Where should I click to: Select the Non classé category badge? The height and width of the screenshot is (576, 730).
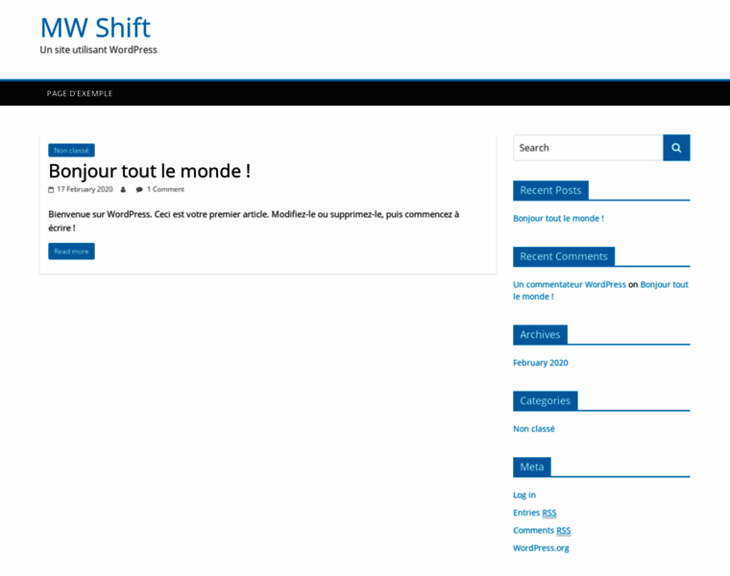71,151
